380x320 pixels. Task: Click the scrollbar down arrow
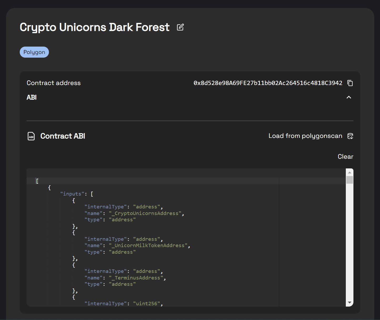(x=349, y=302)
